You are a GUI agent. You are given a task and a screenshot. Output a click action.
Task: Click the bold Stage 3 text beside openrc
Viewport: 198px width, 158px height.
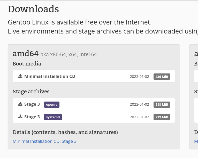point(32,104)
